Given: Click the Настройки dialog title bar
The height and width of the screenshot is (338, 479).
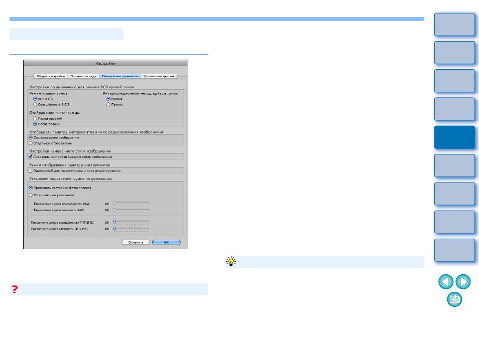Looking at the screenshot, I should (105, 63).
